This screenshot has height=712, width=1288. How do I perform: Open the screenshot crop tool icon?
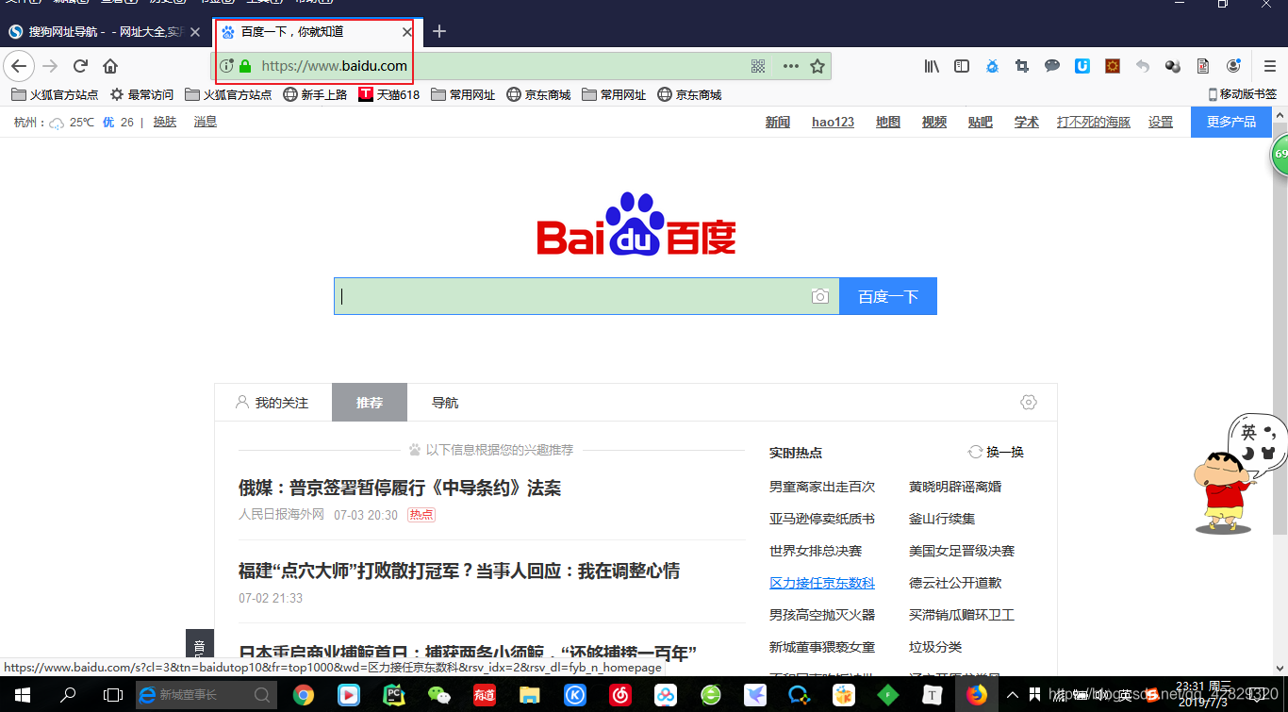tap(1022, 66)
